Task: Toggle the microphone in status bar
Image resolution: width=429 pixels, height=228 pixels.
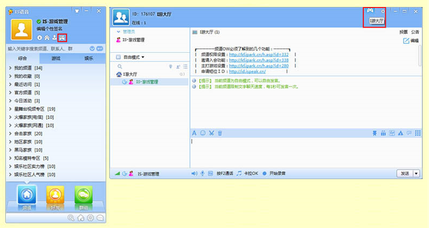Action: pos(203,174)
